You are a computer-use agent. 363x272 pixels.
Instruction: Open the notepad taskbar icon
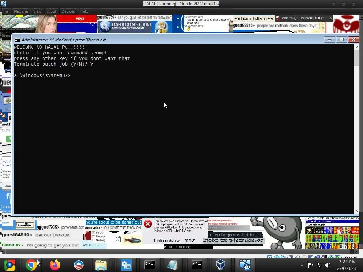click(x=172, y=265)
